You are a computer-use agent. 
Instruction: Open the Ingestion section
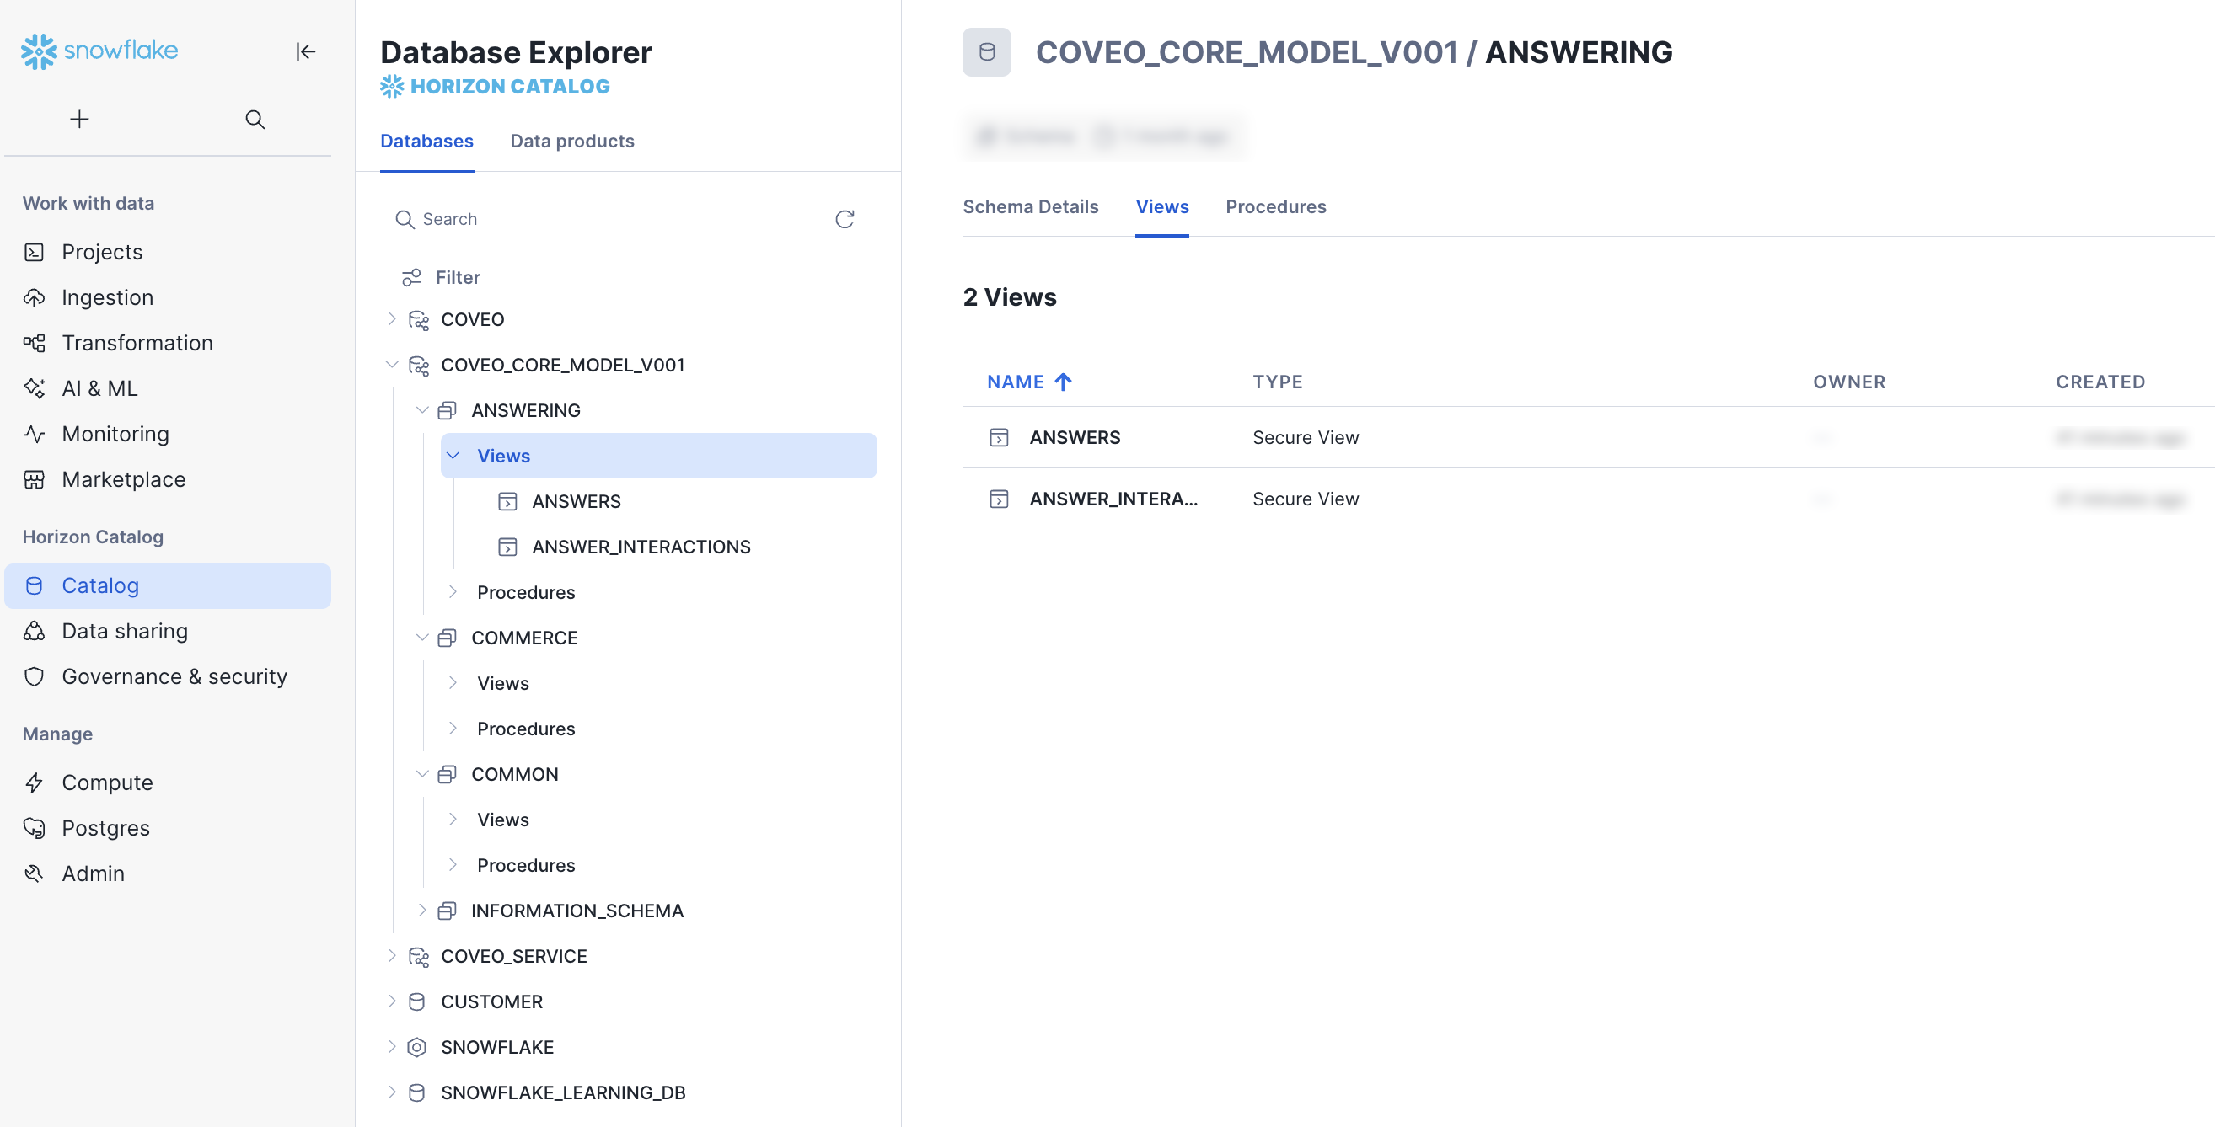[109, 297]
